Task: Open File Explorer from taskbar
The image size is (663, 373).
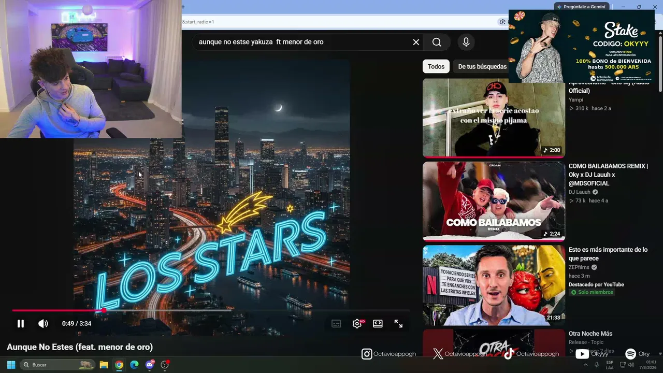Action: tap(104, 365)
